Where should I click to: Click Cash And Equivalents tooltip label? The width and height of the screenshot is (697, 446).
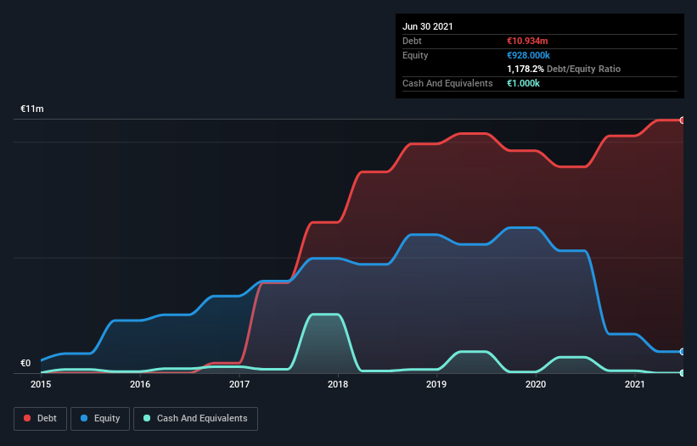(447, 83)
